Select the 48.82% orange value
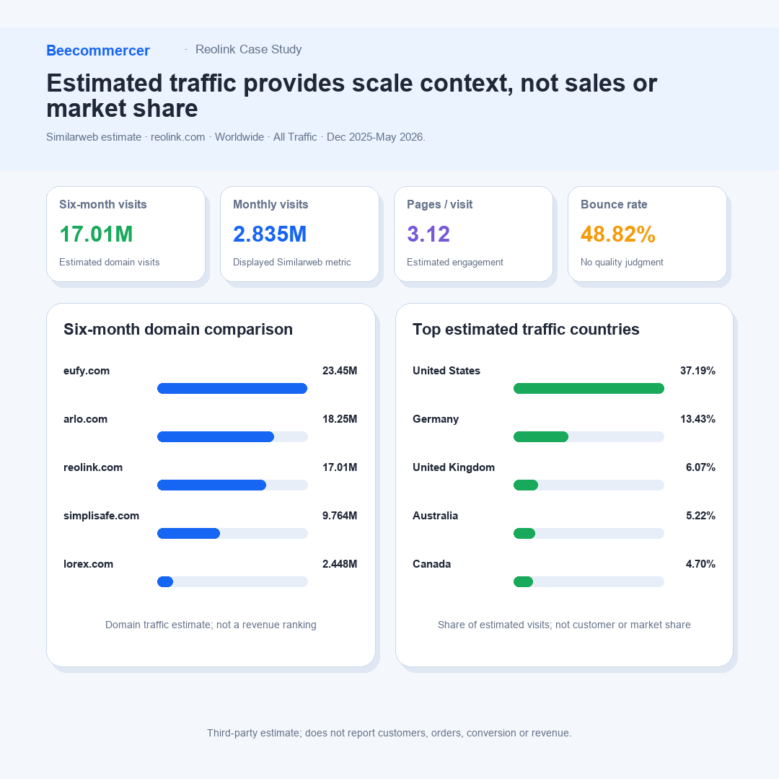 pyautogui.click(x=618, y=234)
